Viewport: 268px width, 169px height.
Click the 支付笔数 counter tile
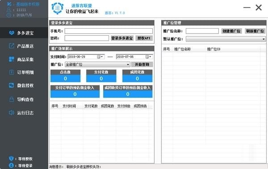[x=101, y=76]
